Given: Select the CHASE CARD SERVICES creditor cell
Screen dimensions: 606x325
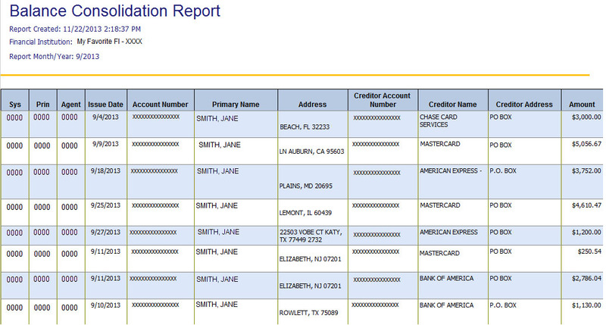Looking at the screenshot, I should 440,121.
